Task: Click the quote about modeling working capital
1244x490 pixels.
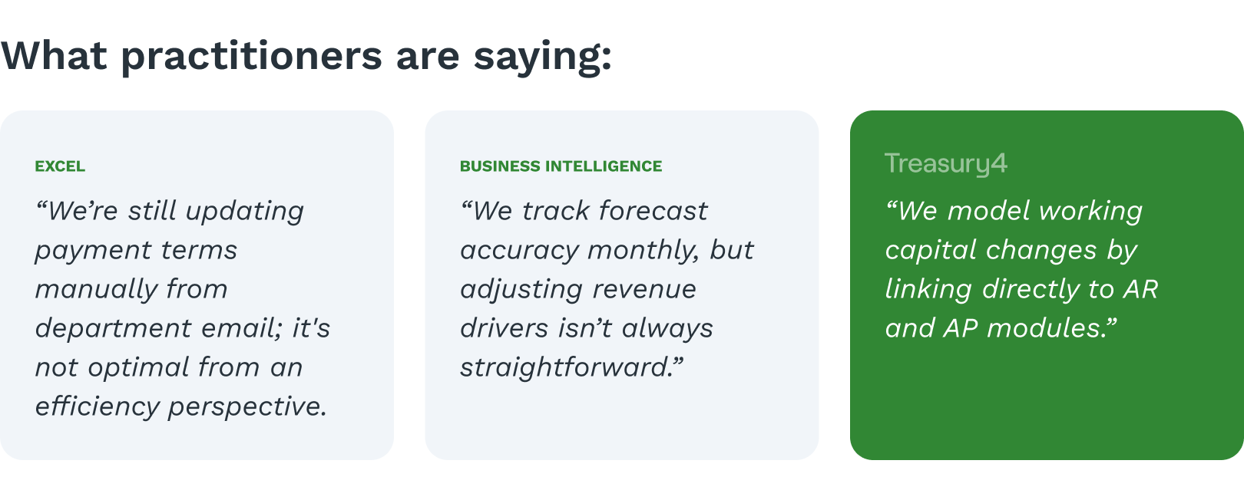Action: (1021, 269)
